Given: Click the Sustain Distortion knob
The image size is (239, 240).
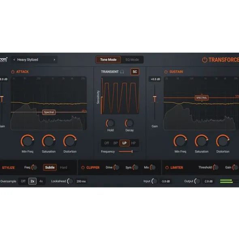Looking at the screenshot, I should pyautogui.click(x=223, y=141).
